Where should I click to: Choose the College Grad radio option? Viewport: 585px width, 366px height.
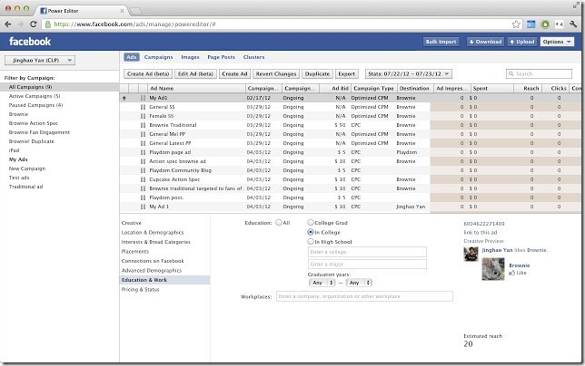[x=312, y=222]
